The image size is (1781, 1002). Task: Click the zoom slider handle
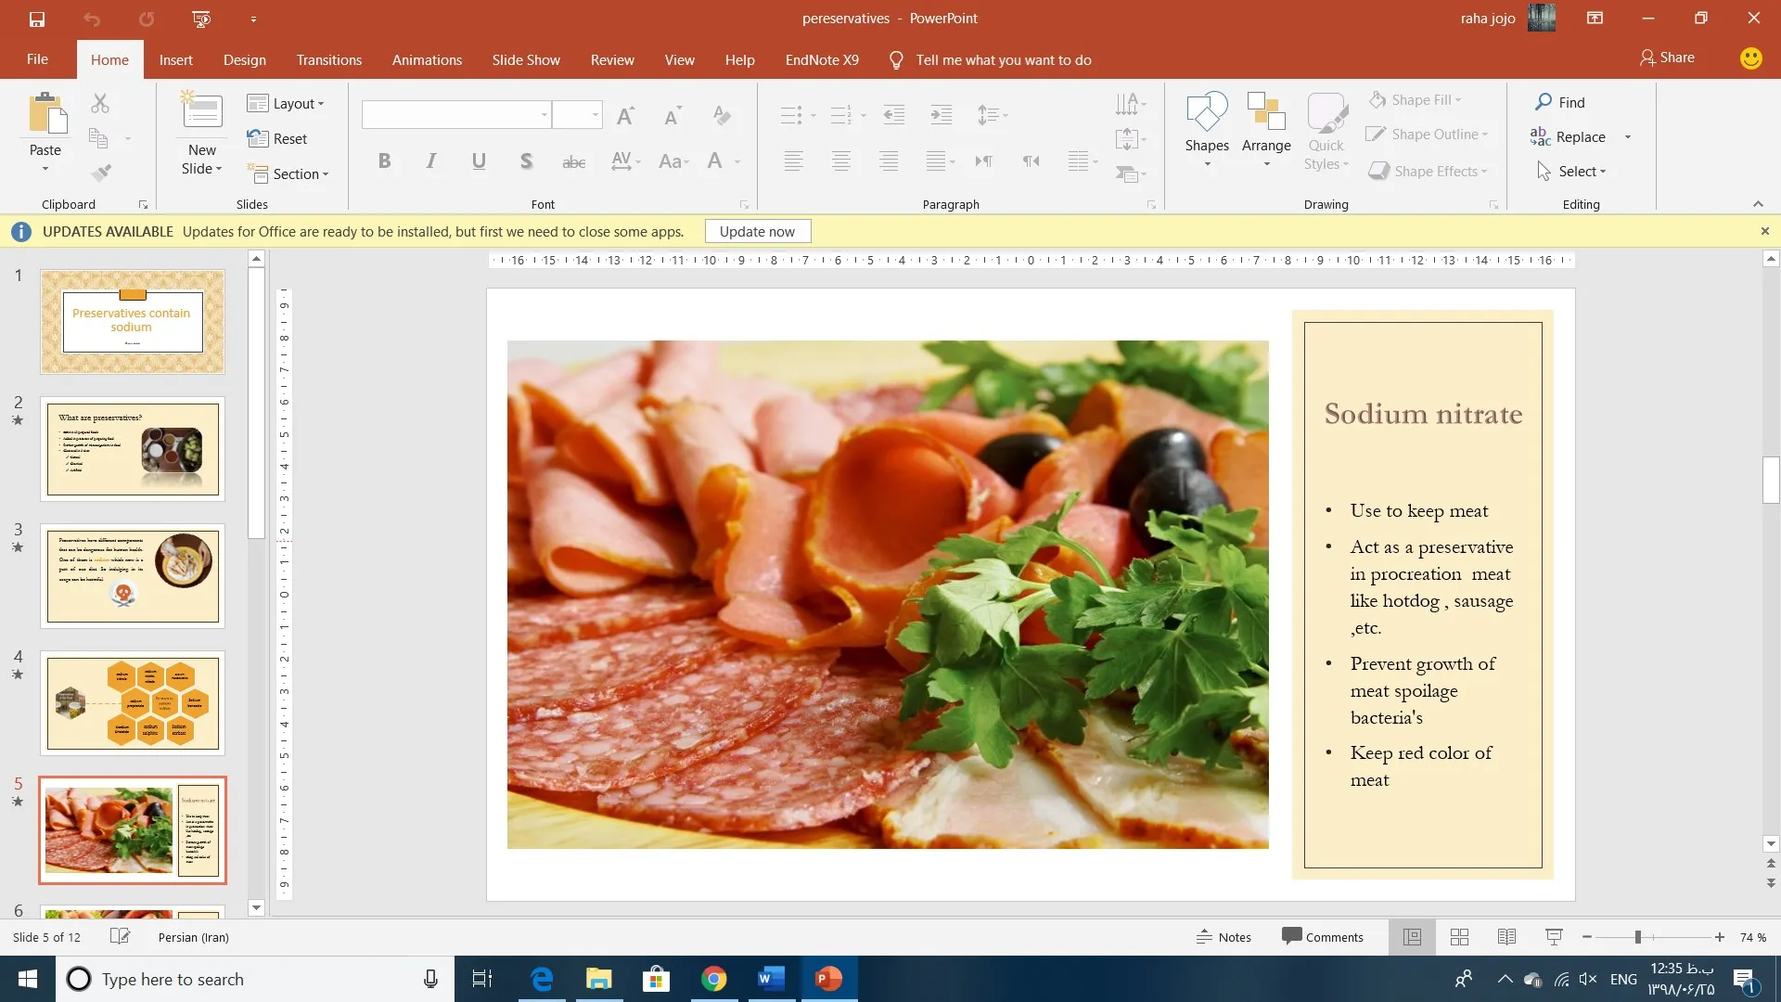point(1638,937)
